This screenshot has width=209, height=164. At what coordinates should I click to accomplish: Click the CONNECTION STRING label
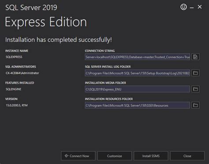tap(100, 51)
